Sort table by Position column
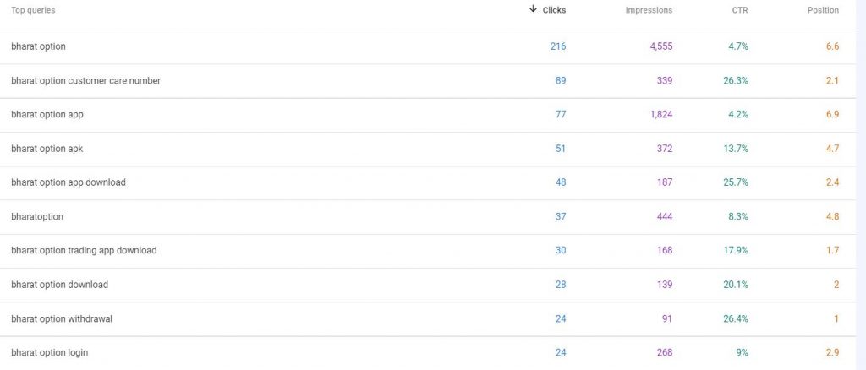 click(823, 10)
